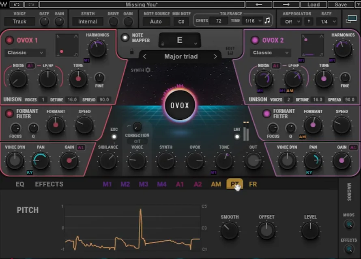
Task: Open the Note Mapper EDIT keyboard icon
Action: pos(230,51)
